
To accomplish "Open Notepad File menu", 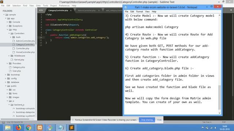I will [x=127, y=12].
